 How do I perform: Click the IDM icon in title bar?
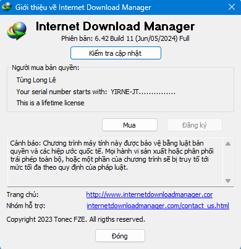[7, 7]
